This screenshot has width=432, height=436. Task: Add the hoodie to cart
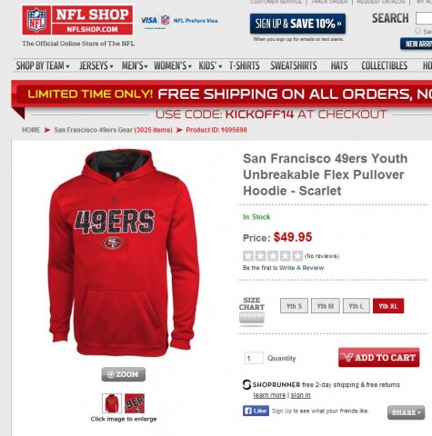click(379, 357)
